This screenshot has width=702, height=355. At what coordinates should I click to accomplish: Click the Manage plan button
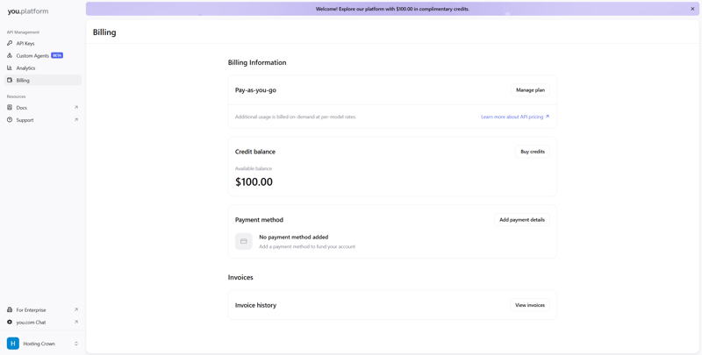coord(530,90)
